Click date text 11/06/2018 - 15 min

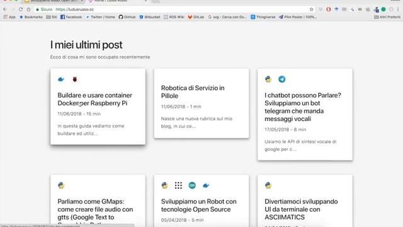coord(79,113)
